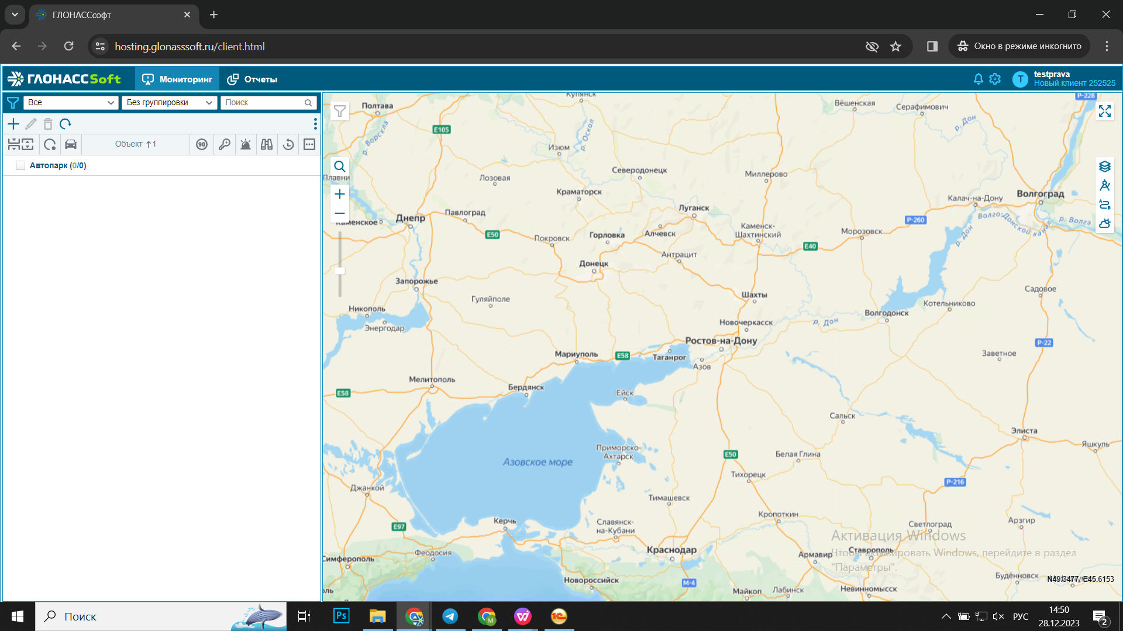
Task: Click the РУС language indicator
Action: tap(1021, 616)
